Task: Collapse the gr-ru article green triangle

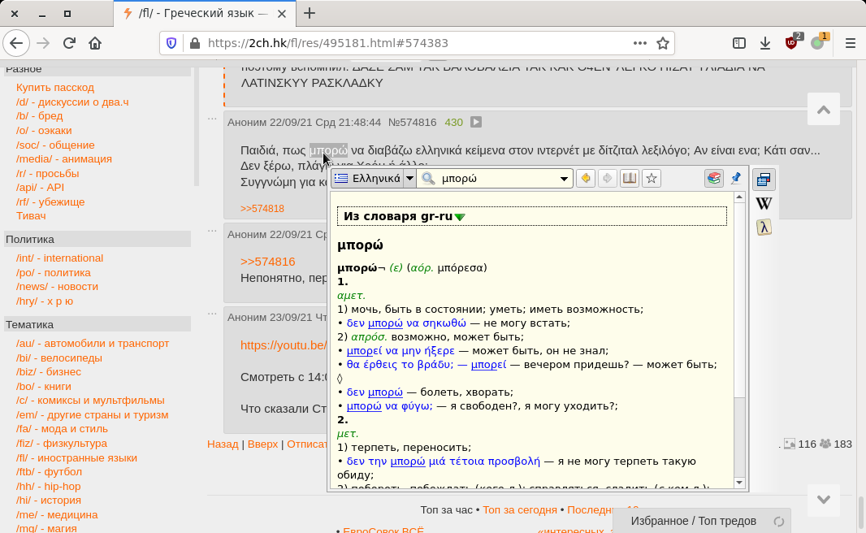Action: pyautogui.click(x=460, y=217)
